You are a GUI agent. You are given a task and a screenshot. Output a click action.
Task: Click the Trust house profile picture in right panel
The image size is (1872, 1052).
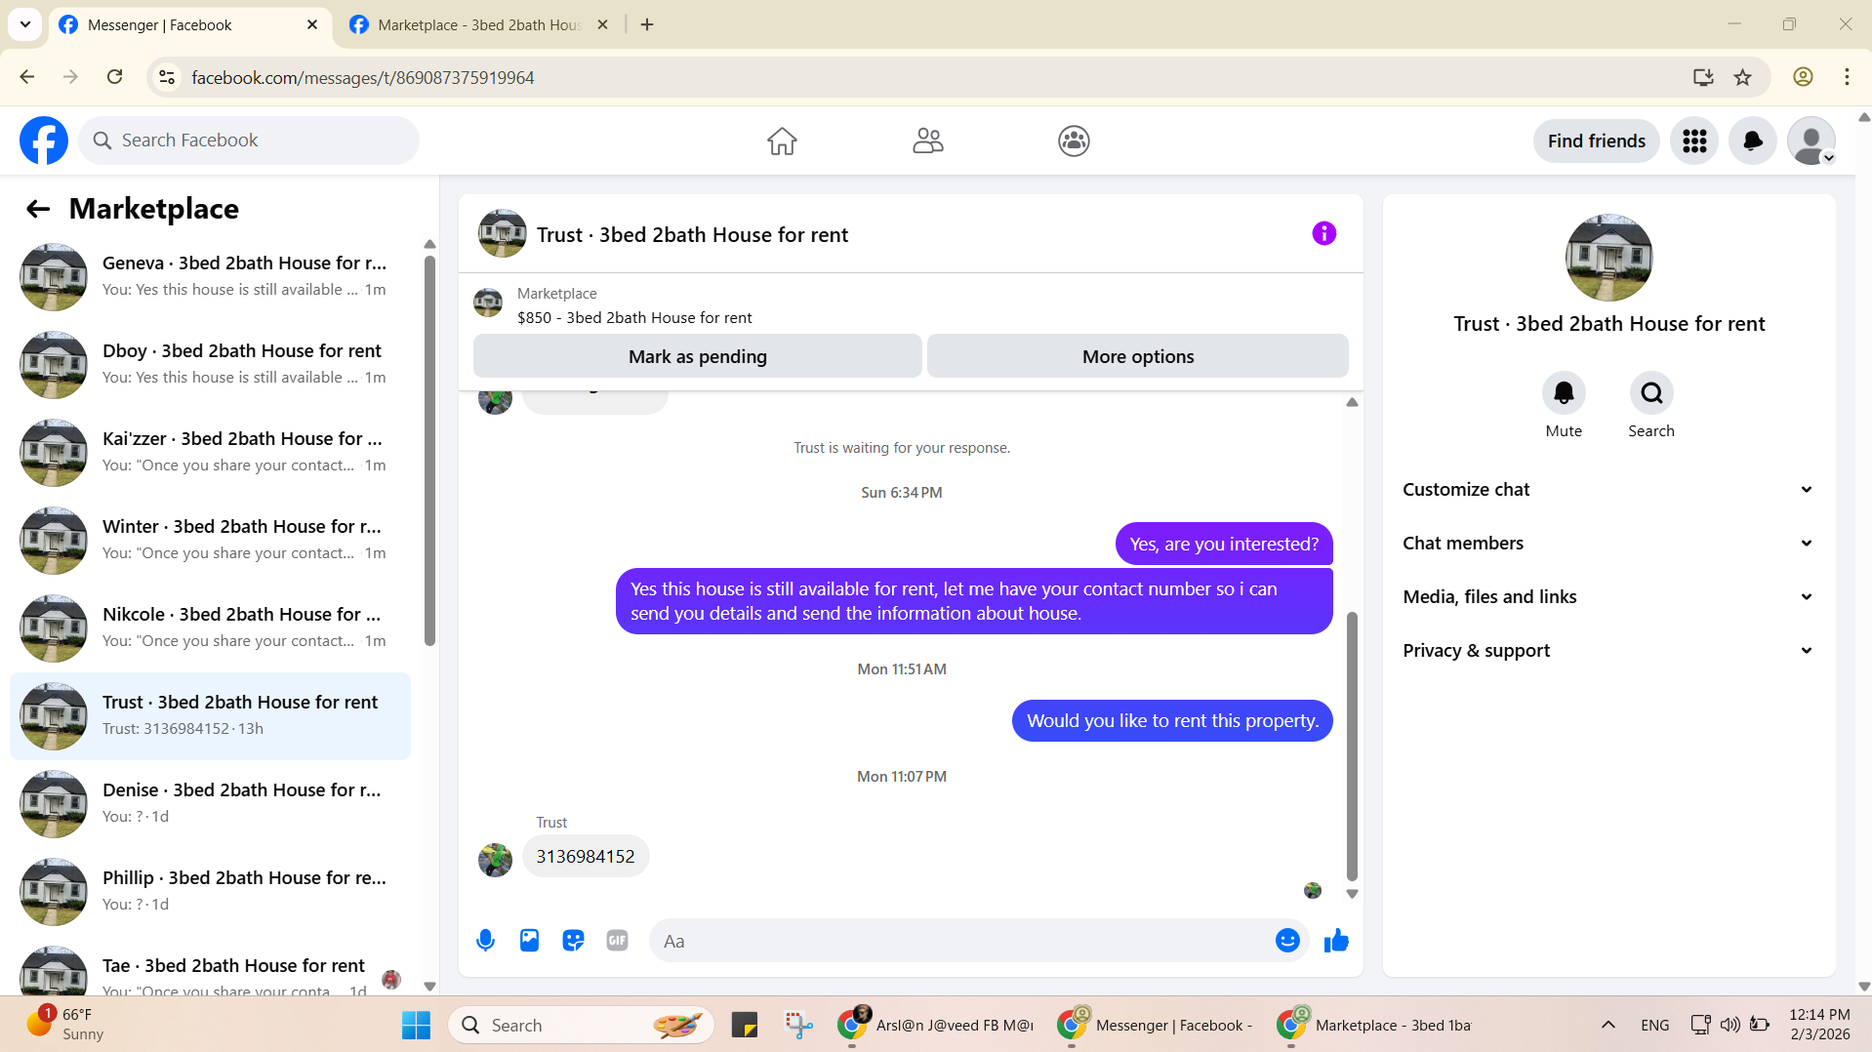[x=1608, y=258]
